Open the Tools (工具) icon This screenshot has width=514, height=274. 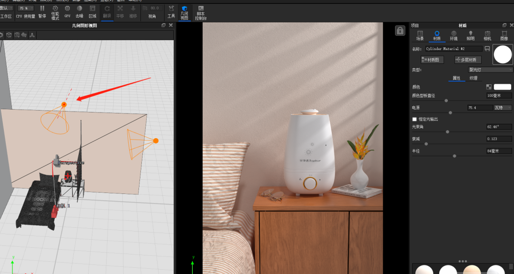coord(171,11)
